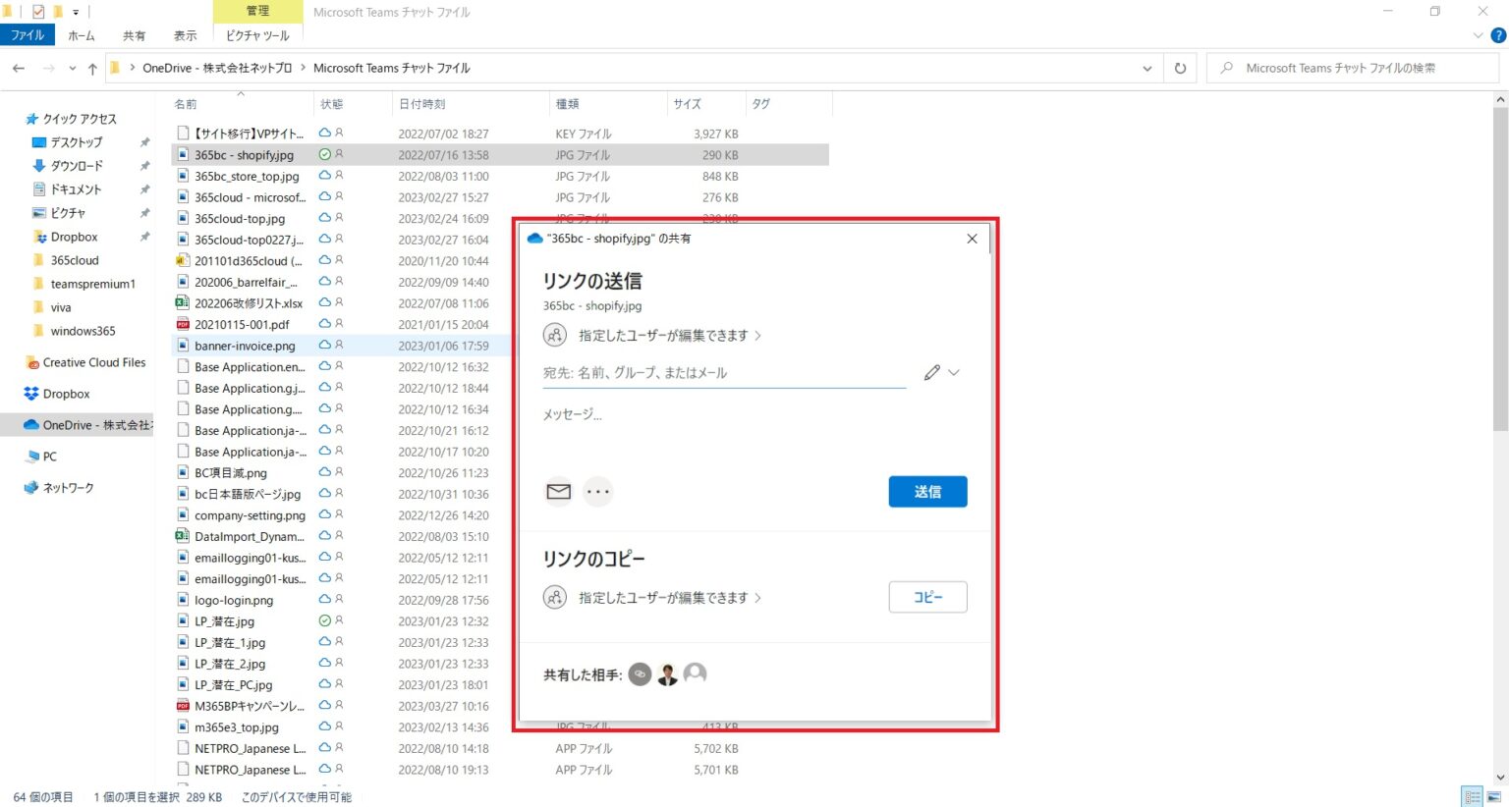Open more sending options via the ellipsis icon
1509x807 pixels.
pos(597,491)
